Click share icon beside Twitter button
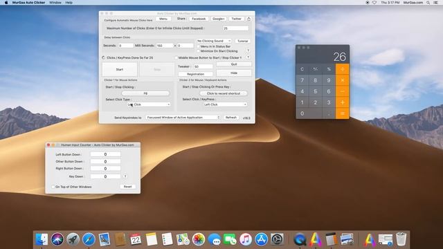 coord(249,19)
